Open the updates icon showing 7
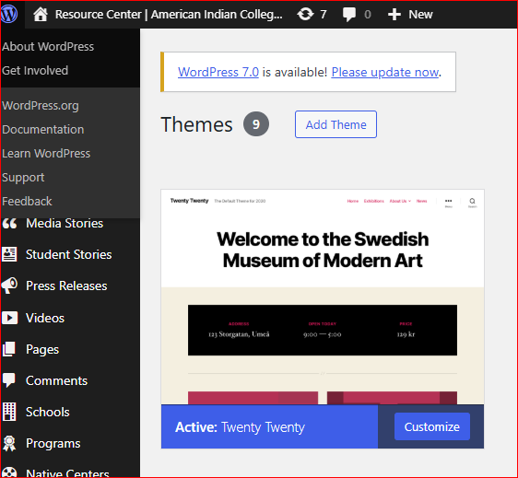This screenshot has width=518, height=478. tap(305, 14)
